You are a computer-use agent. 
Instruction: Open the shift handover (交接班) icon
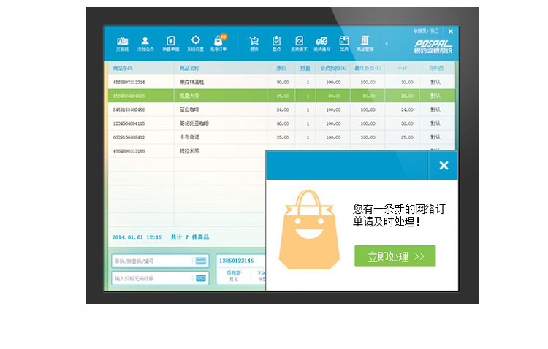click(x=122, y=44)
